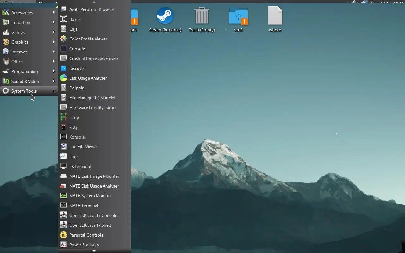Choose Hardware Locality lstopo entry
Image resolution: width=405 pixels, height=253 pixels.
click(x=94, y=108)
